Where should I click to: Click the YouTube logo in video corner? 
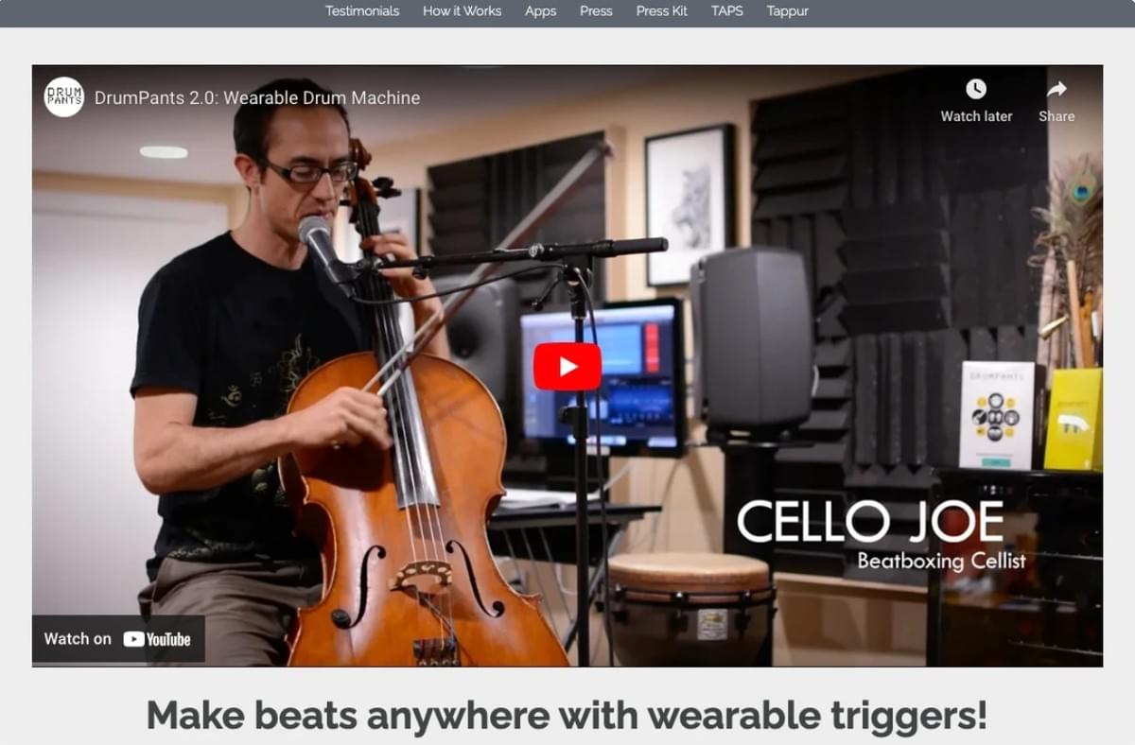157,639
